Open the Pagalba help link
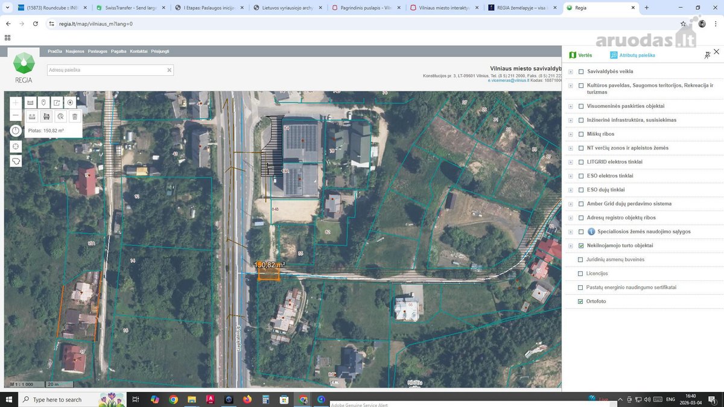The height and width of the screenshot is (407, 724). (119, 51)
